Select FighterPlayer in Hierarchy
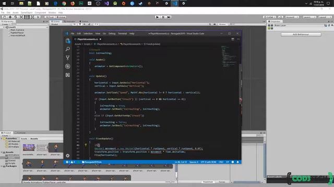Screen dimensions: 334x187 click(17, 33)
